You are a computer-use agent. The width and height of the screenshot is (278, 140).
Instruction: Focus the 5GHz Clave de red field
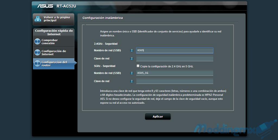pyautogui.click(x=175, y=81)
